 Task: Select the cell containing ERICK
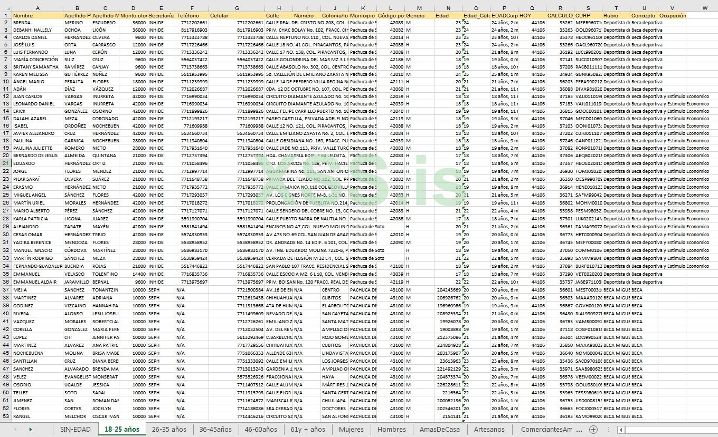[37, 112]
